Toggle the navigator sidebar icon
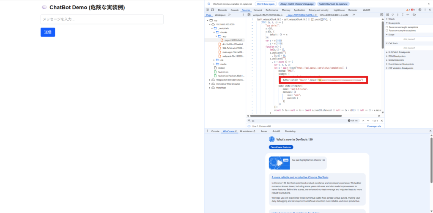 pos(249,15)
